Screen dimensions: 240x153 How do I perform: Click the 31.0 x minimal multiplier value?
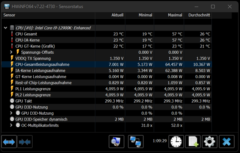[x=147, y=125]
